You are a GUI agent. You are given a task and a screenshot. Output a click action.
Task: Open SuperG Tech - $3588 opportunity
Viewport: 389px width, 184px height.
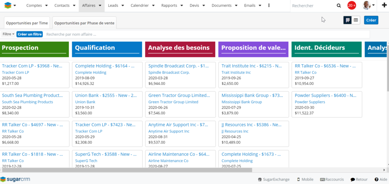(106, 154)
